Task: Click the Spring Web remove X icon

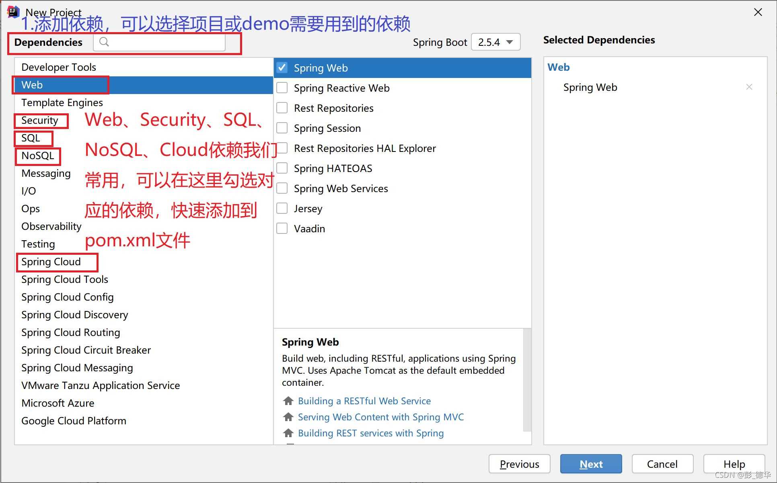Action: (x=749, y=87)
